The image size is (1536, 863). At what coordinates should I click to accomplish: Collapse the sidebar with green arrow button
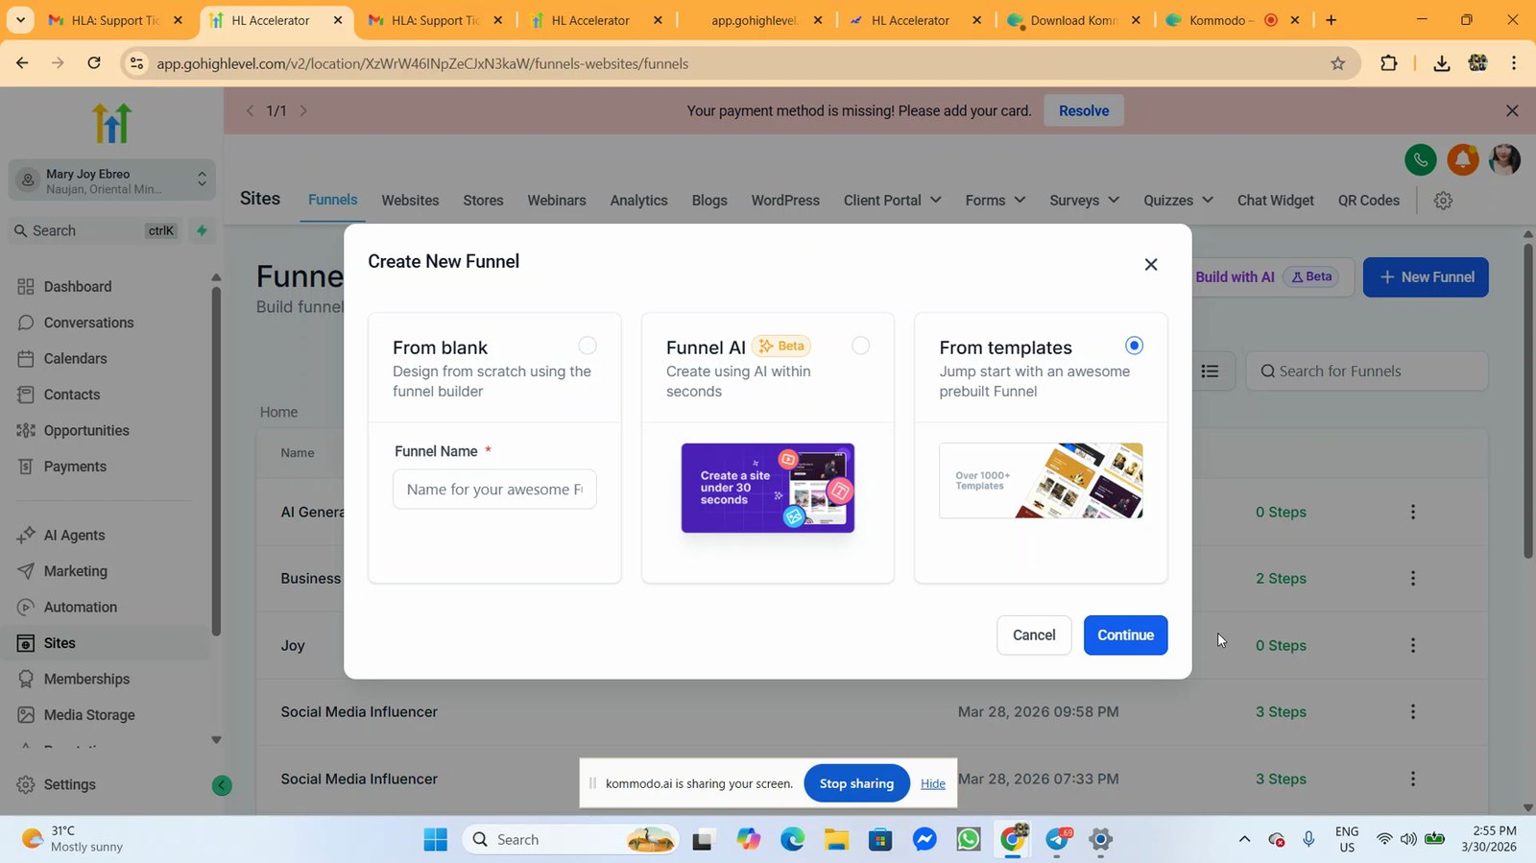pyautogui.click(x=222, y=785)
